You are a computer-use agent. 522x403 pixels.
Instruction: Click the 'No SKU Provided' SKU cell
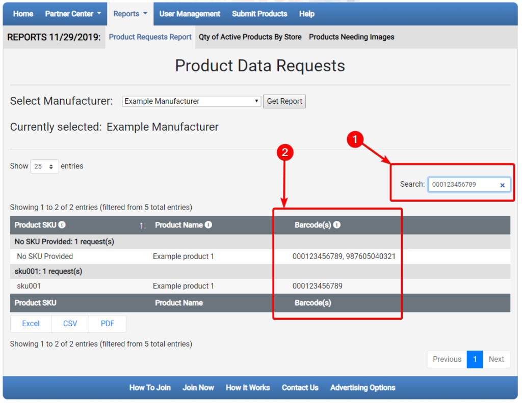pos(45,256)
